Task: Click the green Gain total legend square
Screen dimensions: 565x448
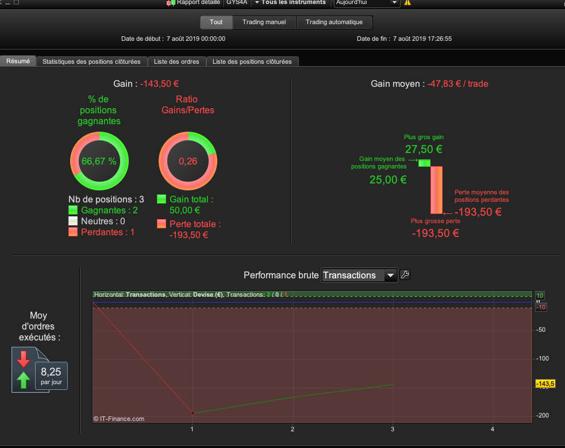Action: 162,200
